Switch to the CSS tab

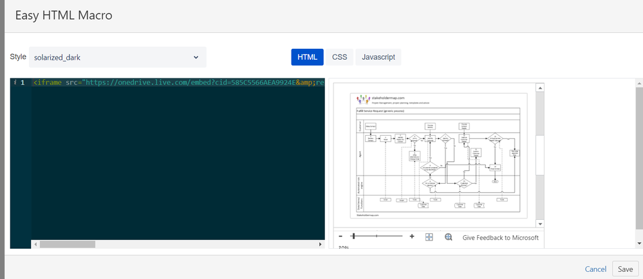point(340,57)
